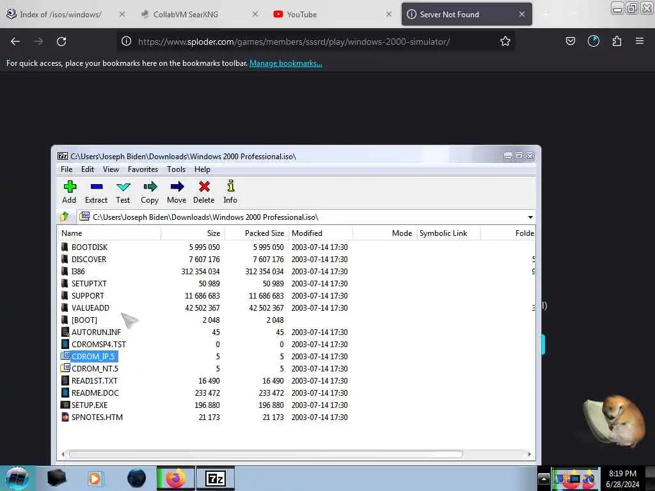
Task: Open the Windows Start orb
Action: 17,478
